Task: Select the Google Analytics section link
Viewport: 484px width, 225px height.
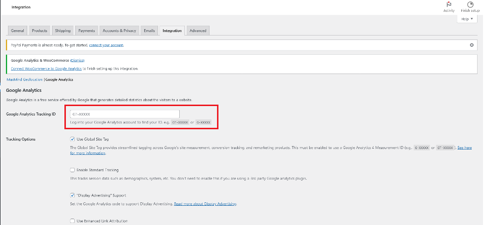Action: [59, 79]
